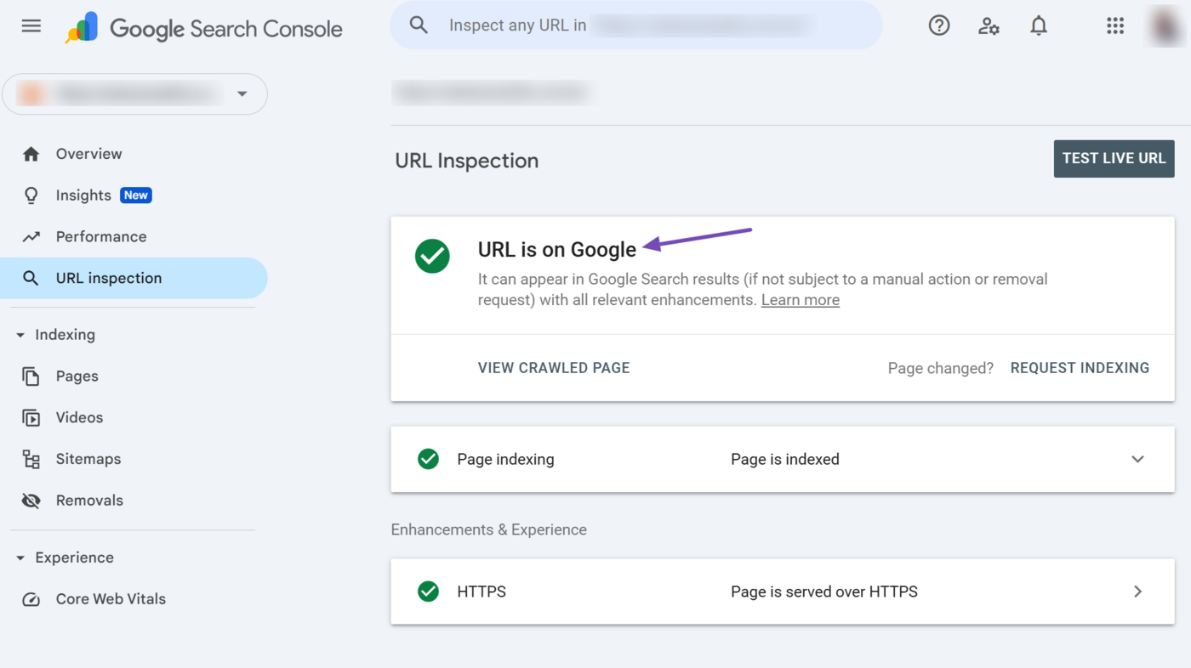The image size is (1191, 668).
Task: Click green check beside HTTPS
Action: tap(429, 592)
